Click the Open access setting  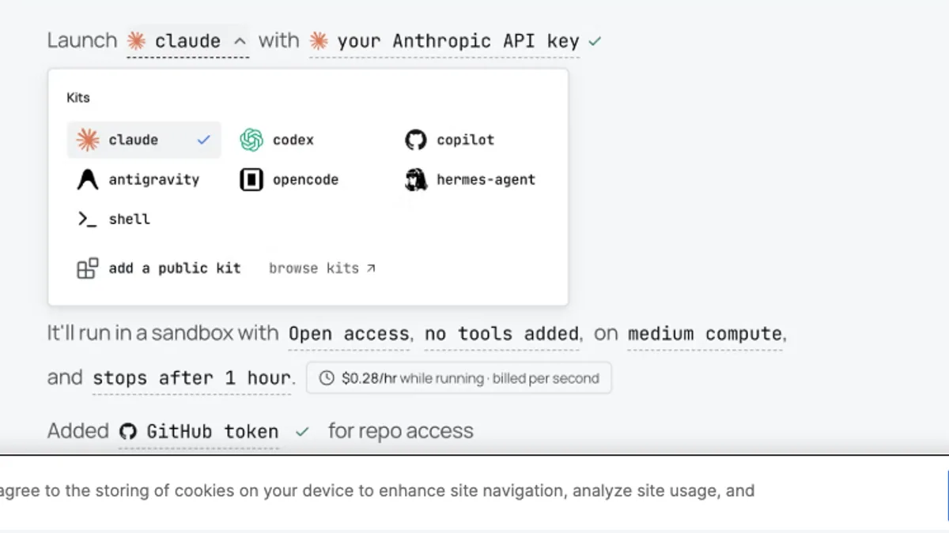pos(349,334)
